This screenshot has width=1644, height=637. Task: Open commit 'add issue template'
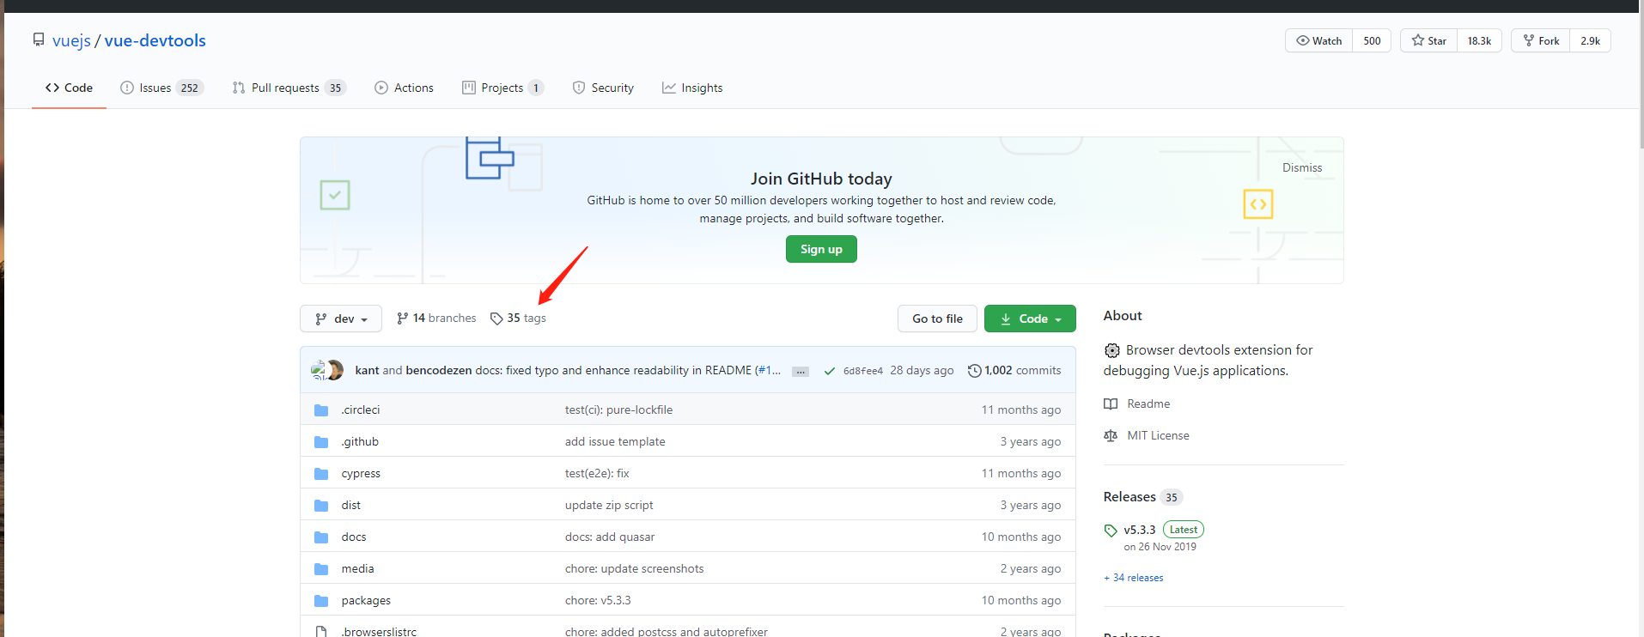pyautogui.click(x=615, y=441)
